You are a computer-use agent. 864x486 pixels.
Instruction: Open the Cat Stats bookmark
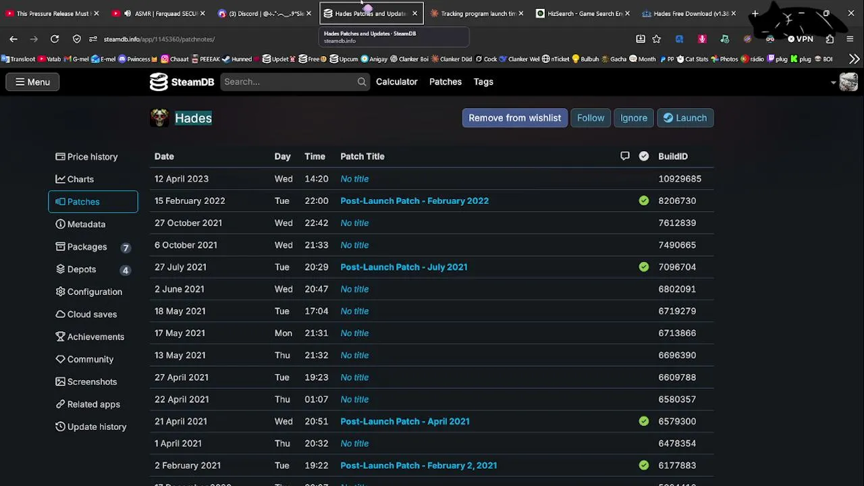(693, 59)
